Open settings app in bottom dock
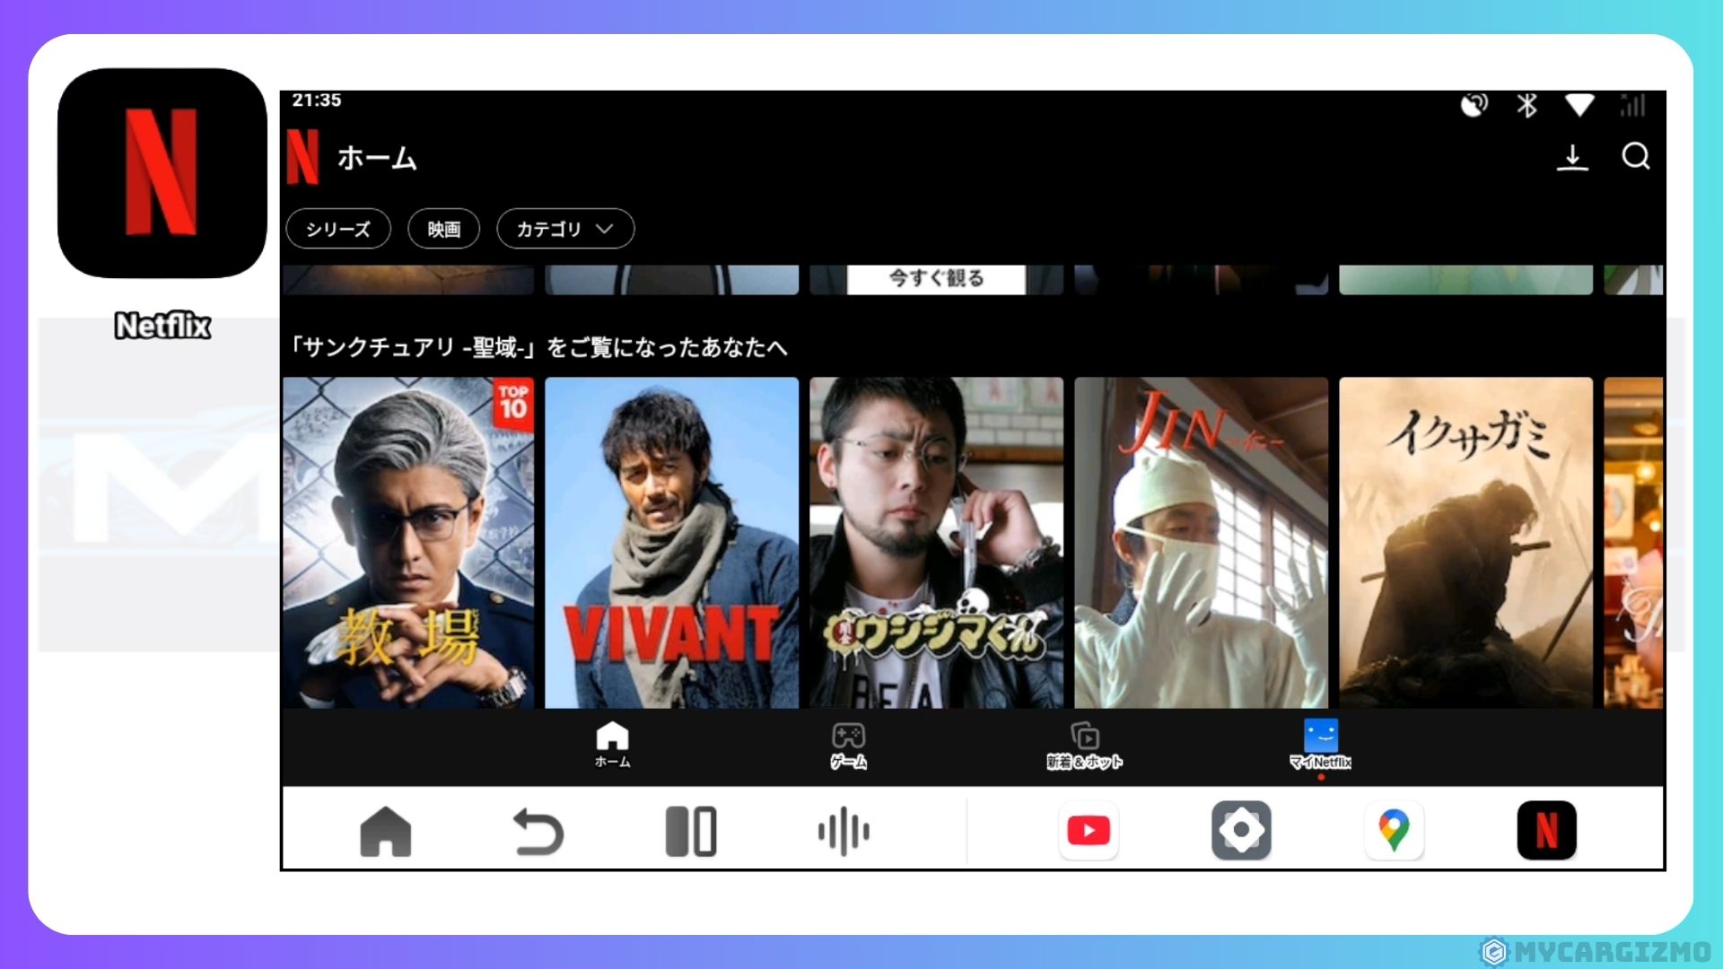This screenshot has height=969, width=1723. click(x=1241, y=831)
